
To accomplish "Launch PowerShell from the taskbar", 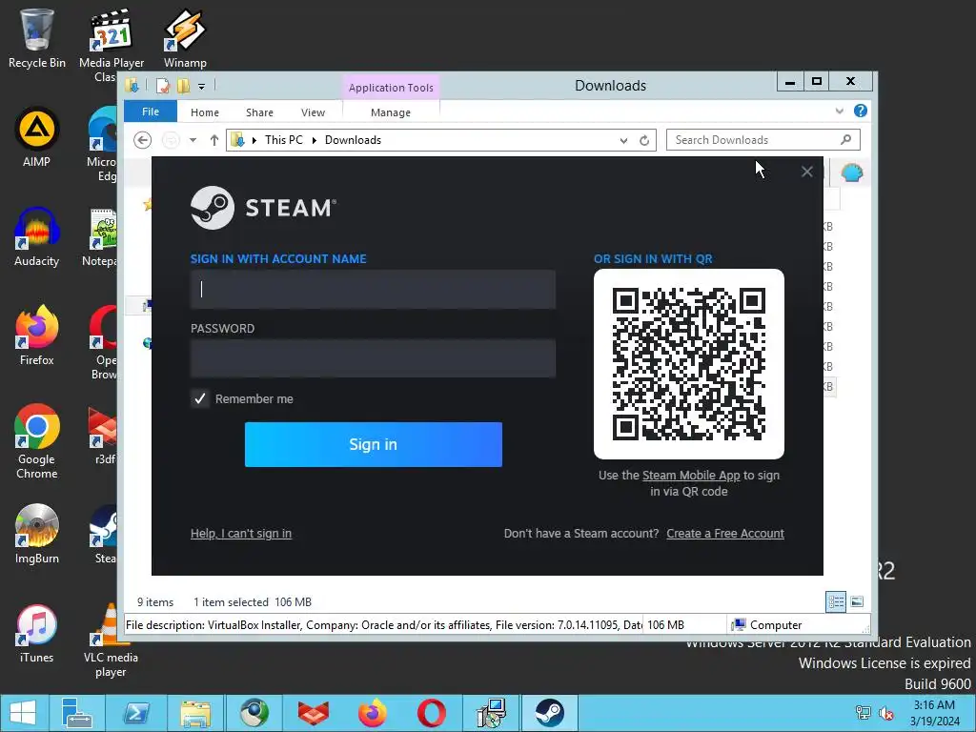I will coord(135,713).
